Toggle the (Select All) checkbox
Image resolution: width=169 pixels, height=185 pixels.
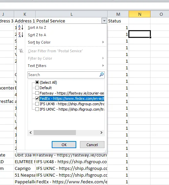coord(37,82)
